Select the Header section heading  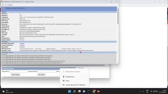coord(4,12)
